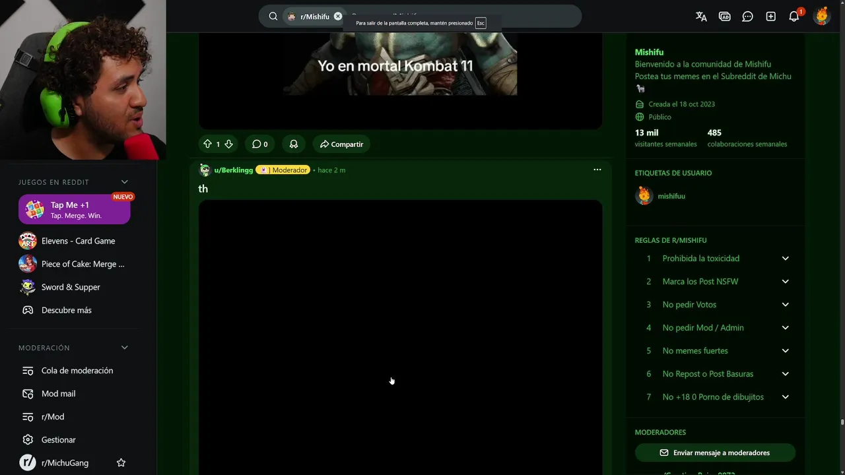Image resolution: width=845 pixels, height=475 pixels.
Task: Open the chat bubble icon
Action: pos(747,16)
